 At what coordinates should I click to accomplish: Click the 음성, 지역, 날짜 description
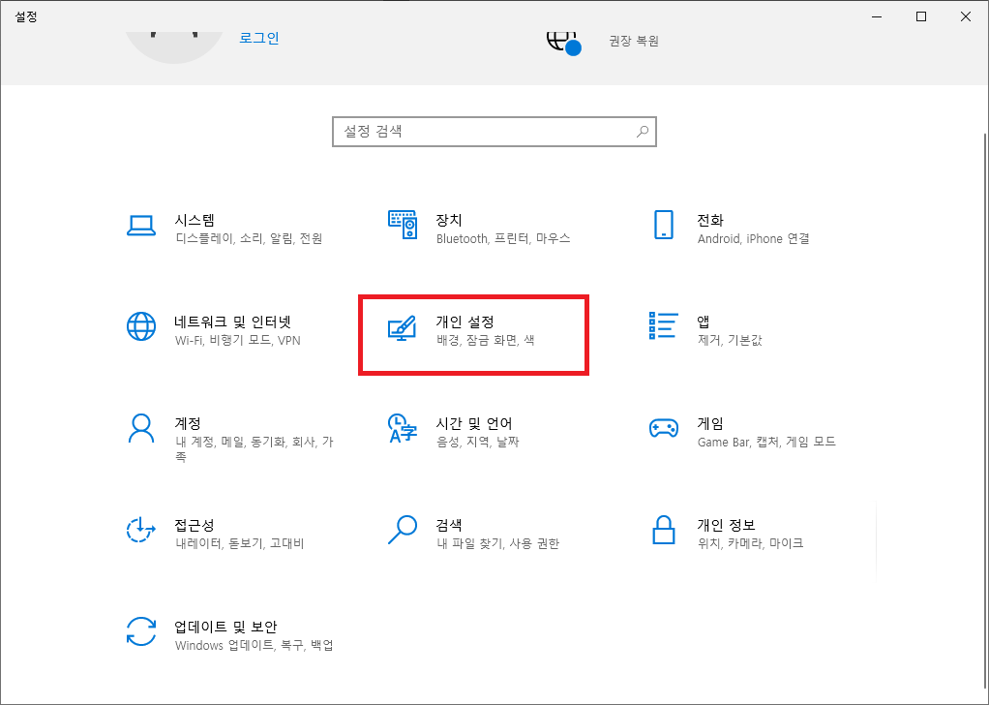coord(477,442)
